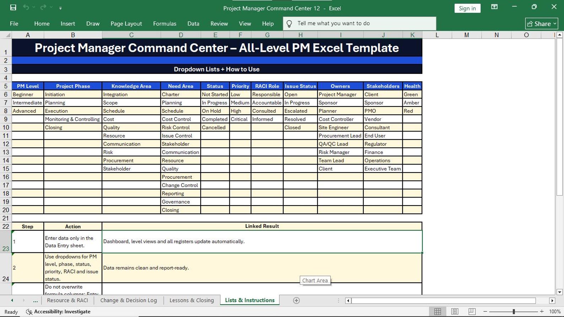Switch to Normal view icon
The height and width of the screenshot is (317, 564).
[438, 311]
